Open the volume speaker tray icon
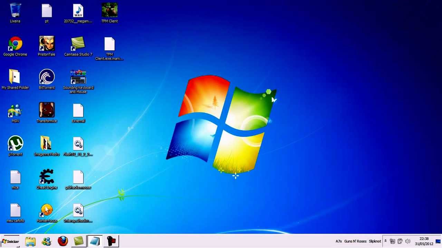 coord(408,241)
